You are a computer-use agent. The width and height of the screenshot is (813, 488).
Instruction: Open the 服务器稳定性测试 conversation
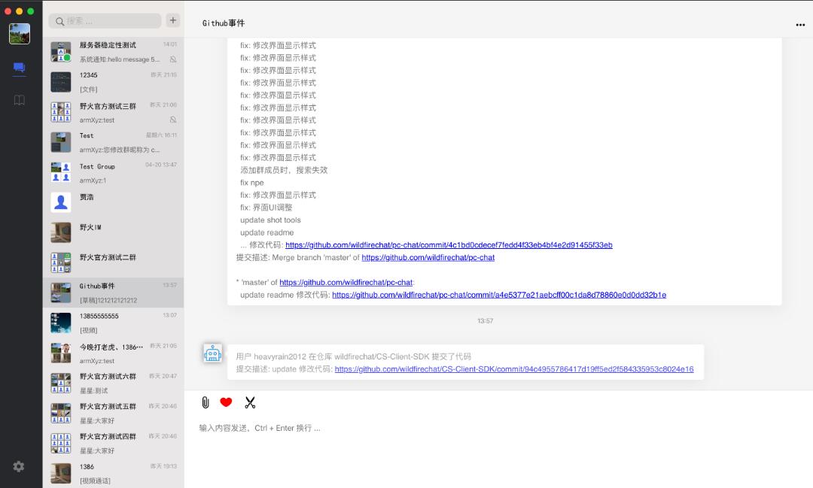click(113, 52)
